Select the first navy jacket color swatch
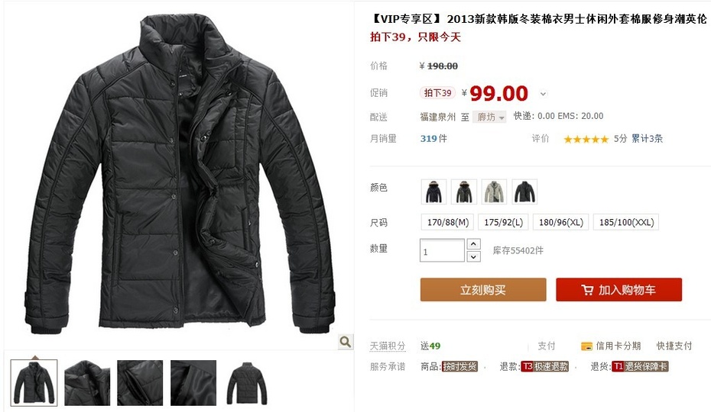 coord(434,192)
